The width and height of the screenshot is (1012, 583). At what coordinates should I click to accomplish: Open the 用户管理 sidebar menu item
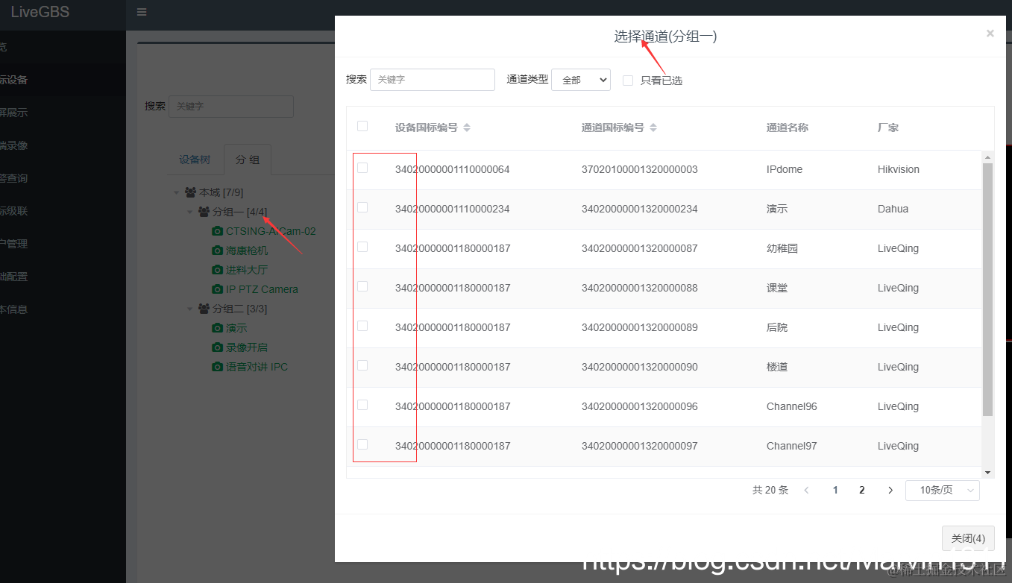63,244
